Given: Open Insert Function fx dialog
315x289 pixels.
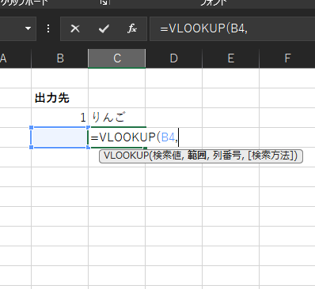Looking at the screenshot, I should click(132, 28).
